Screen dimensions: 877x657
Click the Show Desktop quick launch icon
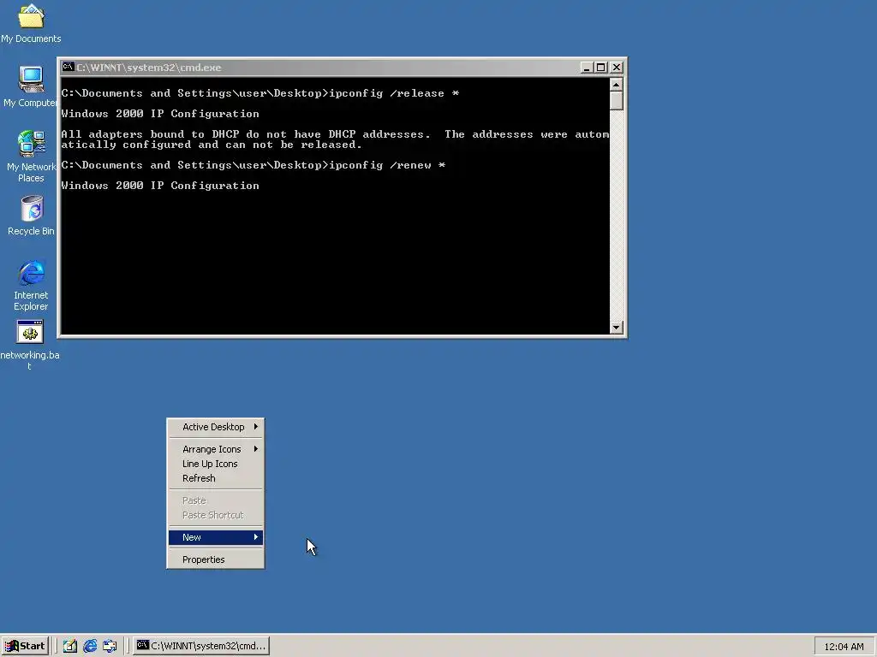tap(70, 646)
